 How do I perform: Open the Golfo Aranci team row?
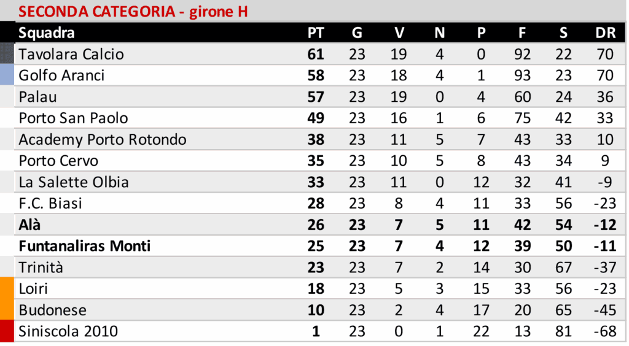point(61,75)
